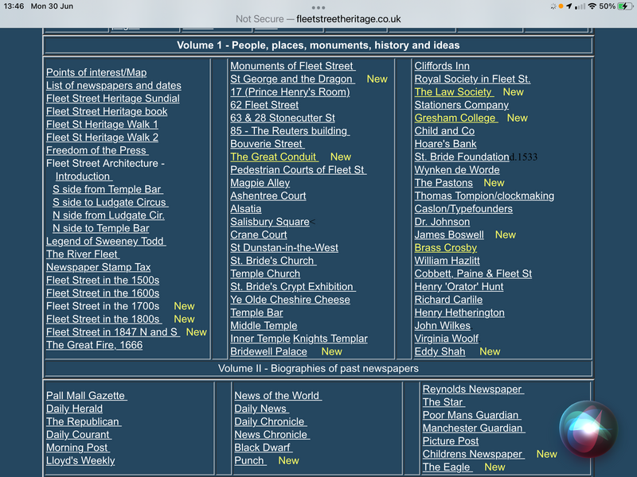Open 17 (Prince Henry's Room) link
637x477 pixels.
pyautogui.click(x=290, y=92)
